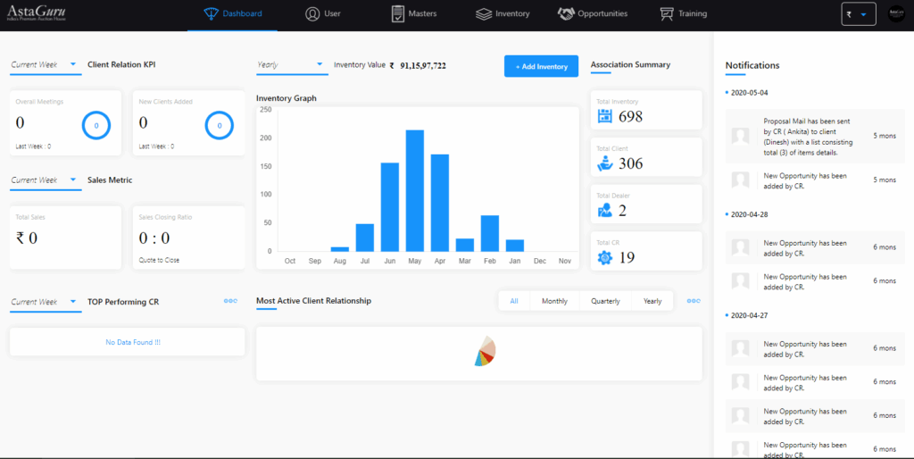The image size is (914, 459).
Task: Click the three-dots icon beside TOP Performing CR
Action: (x=230, y=301)
